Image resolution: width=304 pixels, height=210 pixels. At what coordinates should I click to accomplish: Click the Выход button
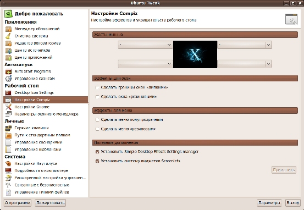coord(293,203)
